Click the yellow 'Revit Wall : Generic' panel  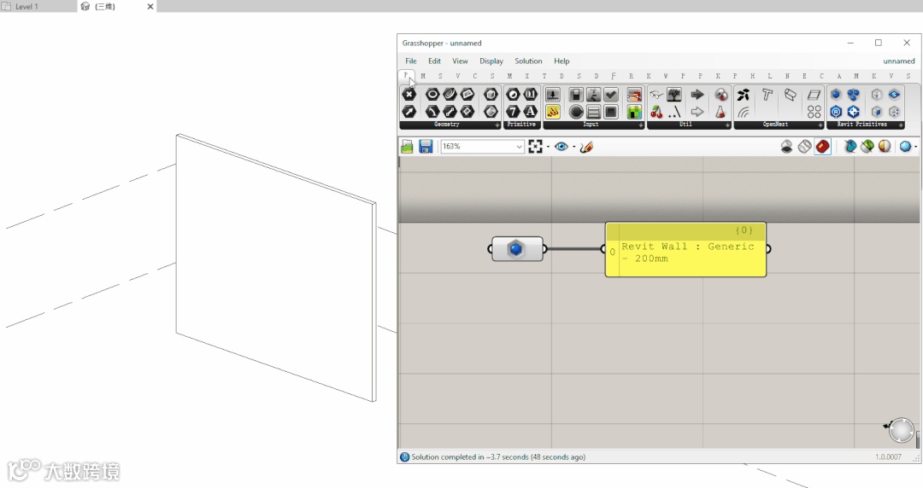685,249
